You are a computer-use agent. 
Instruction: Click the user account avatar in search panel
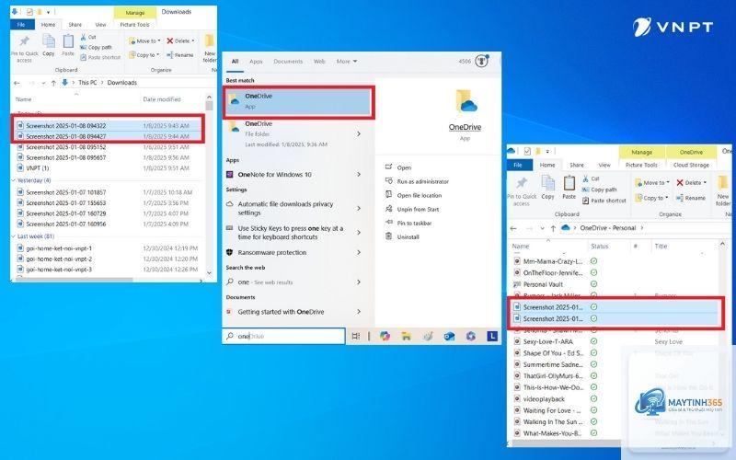coord(481,61)
